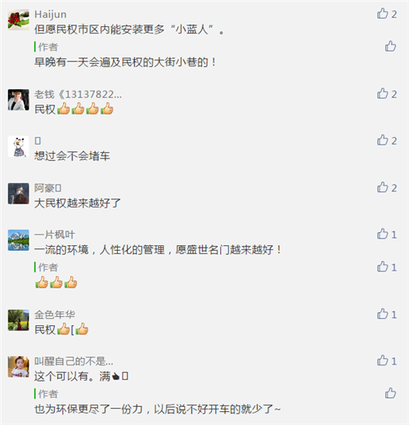The height and width of the screenshot is (425, 409).
Task: Select the username 一片枫叶
Action: click(x=55, y=235)
